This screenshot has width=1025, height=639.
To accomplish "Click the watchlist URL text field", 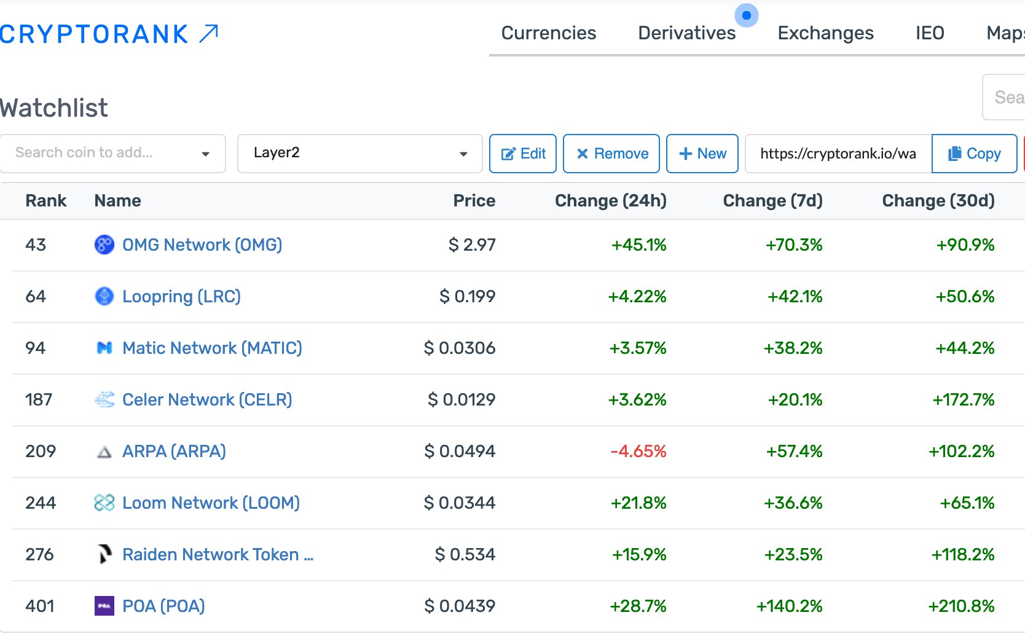I will click(x=838, y=154).
